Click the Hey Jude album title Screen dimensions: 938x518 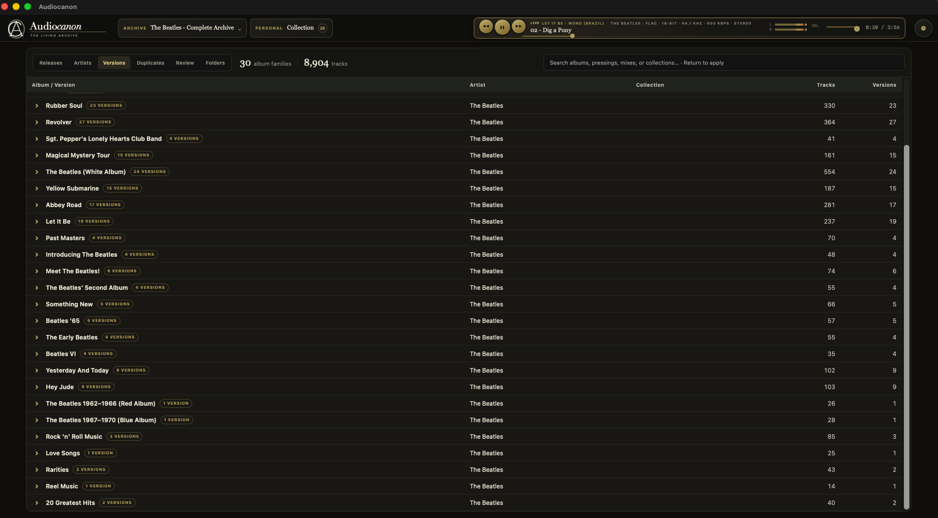pyautogui.click(x=60, y=387)
